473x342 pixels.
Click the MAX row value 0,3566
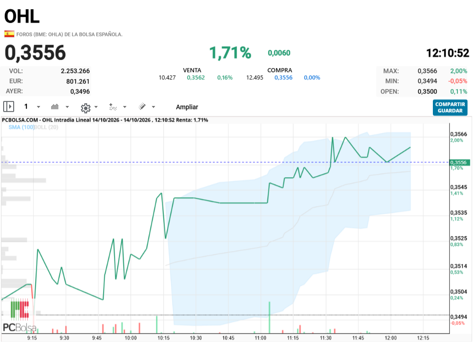click(x=427, y=71)
